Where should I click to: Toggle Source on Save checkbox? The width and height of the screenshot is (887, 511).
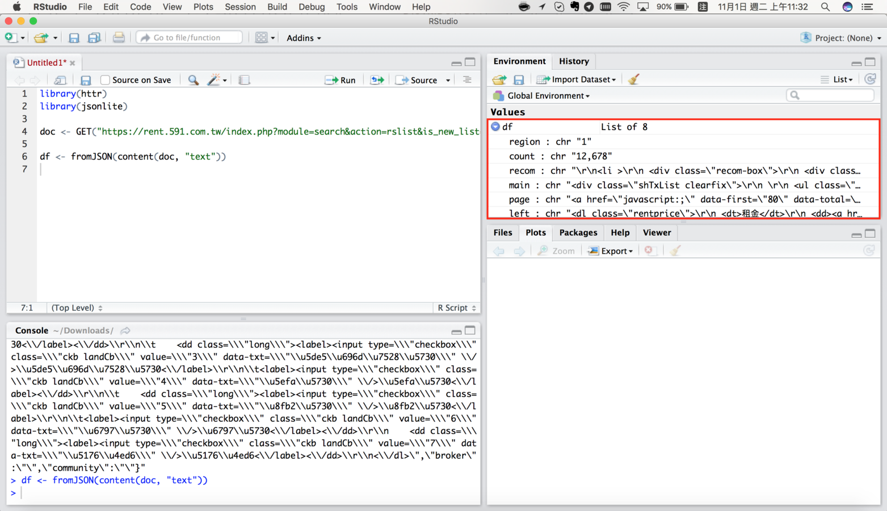(105, 80)
